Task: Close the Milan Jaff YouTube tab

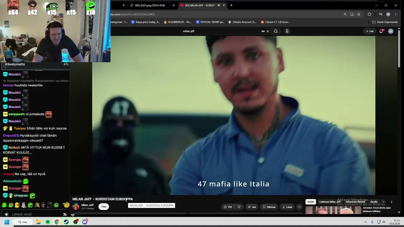Action: (224, 5)
